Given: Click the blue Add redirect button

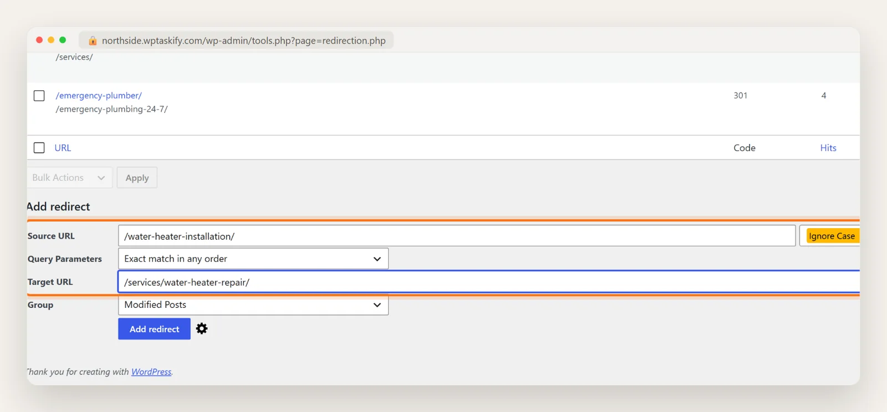Looking at the screenshot, I should (x=154, y=329).
